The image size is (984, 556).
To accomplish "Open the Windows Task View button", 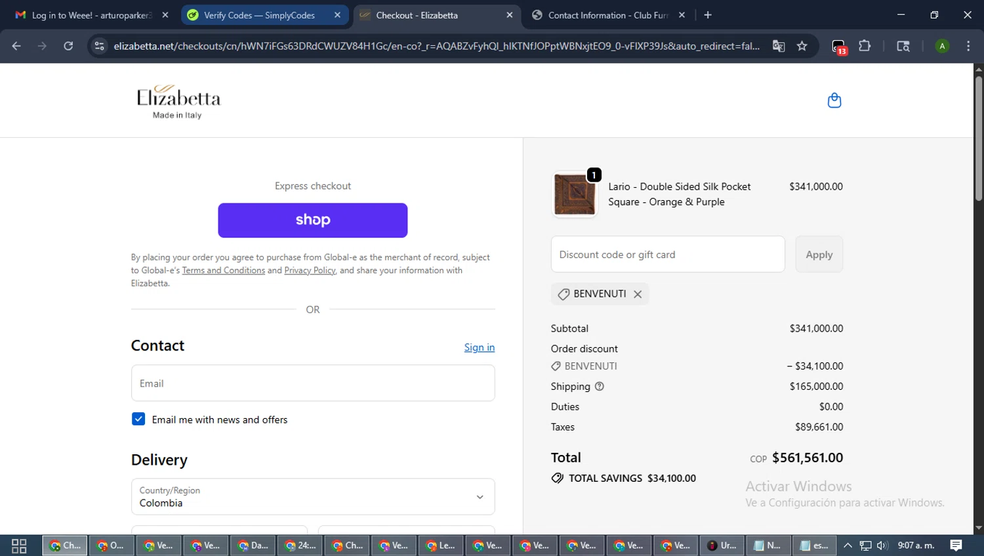I will coord(19,545).
